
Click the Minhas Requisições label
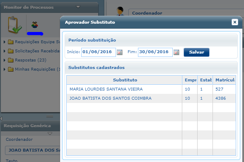point(37,69)
